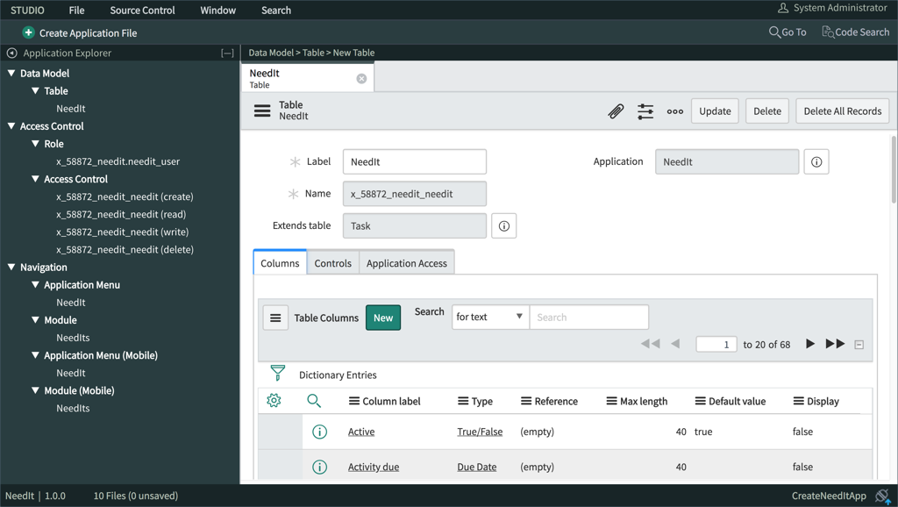Open the Table NeedIt hamburger menu

(x=261, y=111)
